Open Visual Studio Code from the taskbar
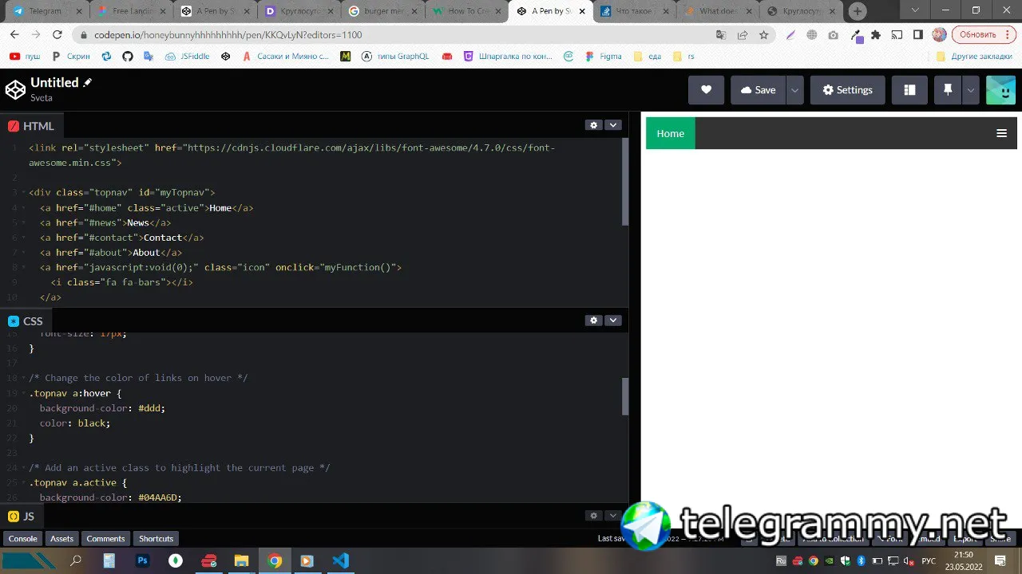 point(340,561)
